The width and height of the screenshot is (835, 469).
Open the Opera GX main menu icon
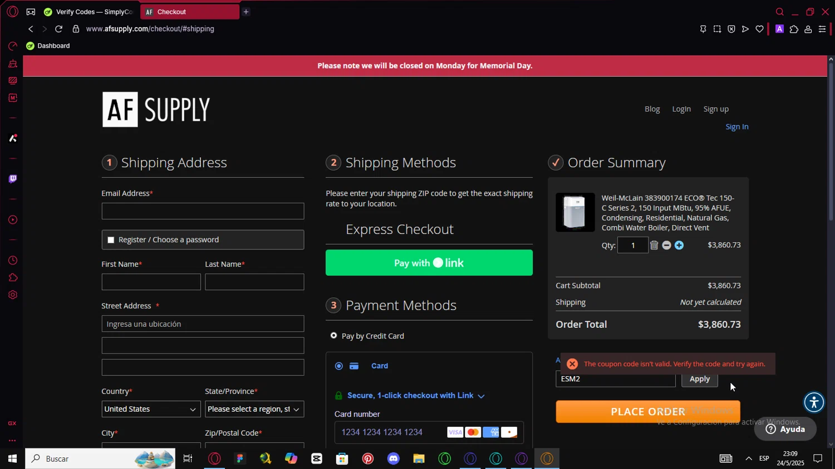click(x=12, y=12)
